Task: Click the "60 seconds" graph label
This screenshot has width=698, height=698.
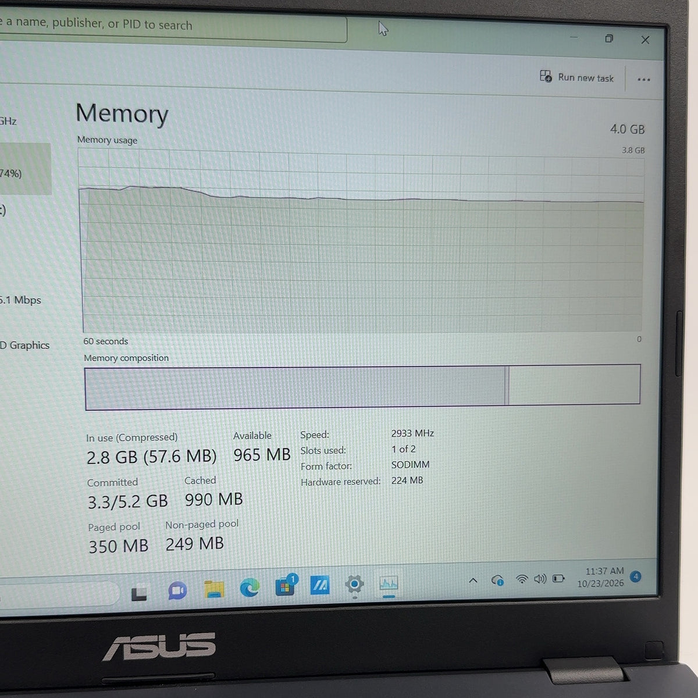Action: [105, 341]
